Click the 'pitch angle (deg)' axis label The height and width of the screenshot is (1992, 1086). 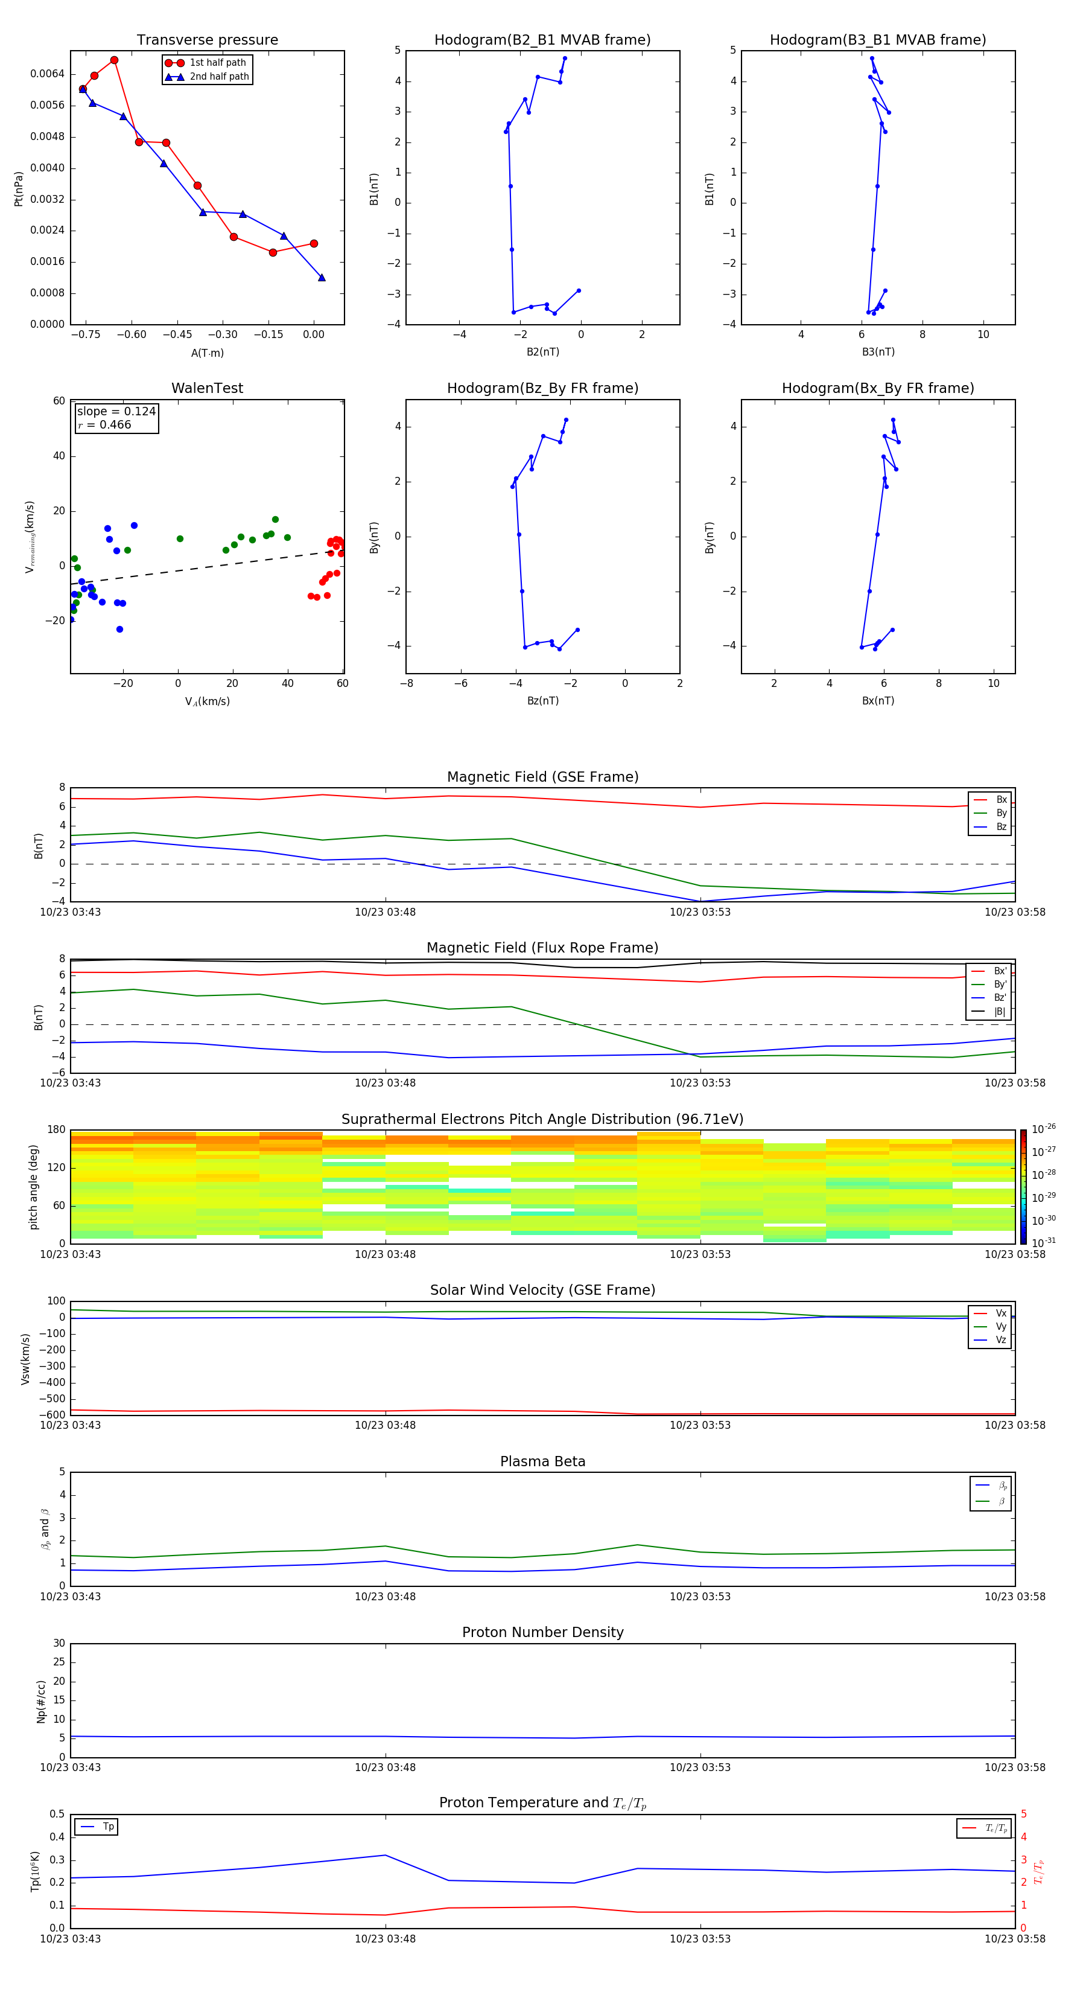tap(33, 1187)
